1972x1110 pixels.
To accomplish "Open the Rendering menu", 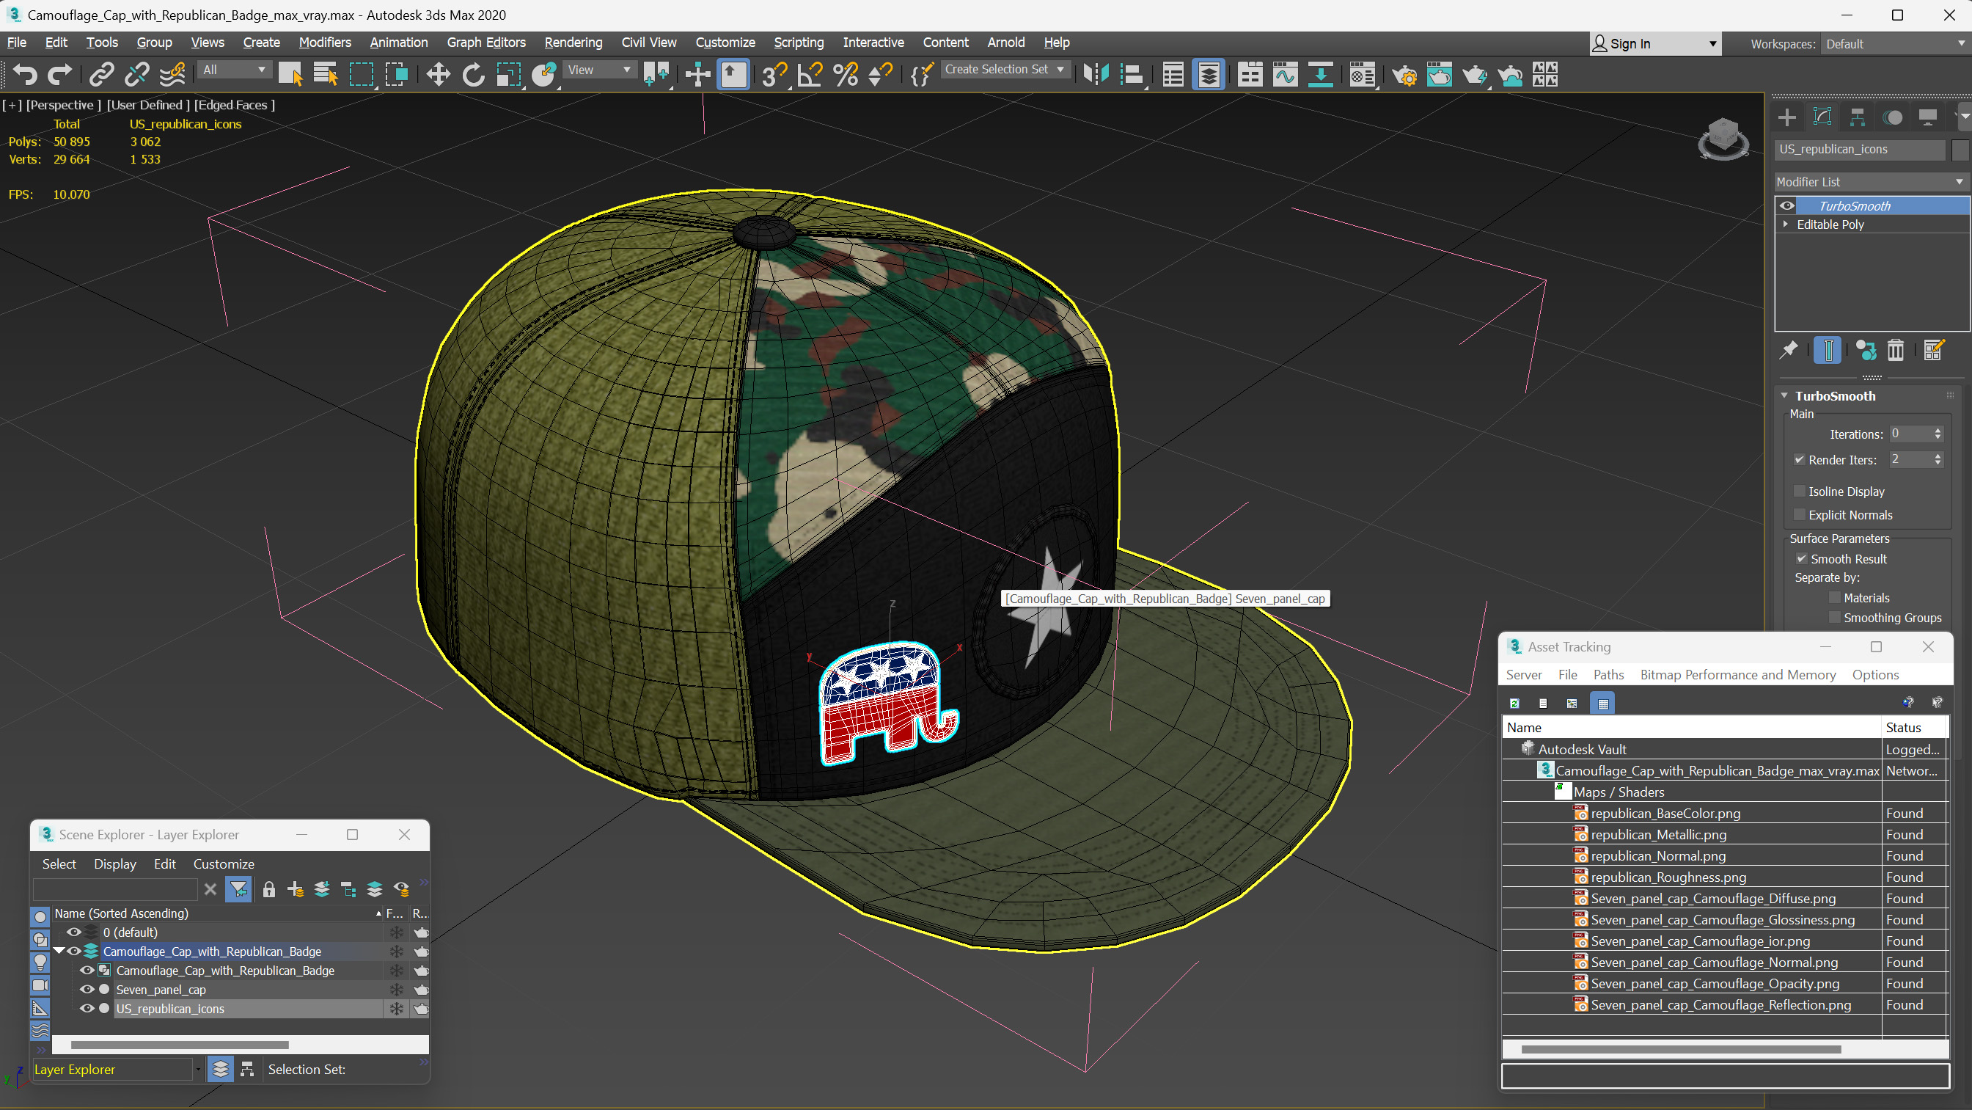I will coord(573,42).
